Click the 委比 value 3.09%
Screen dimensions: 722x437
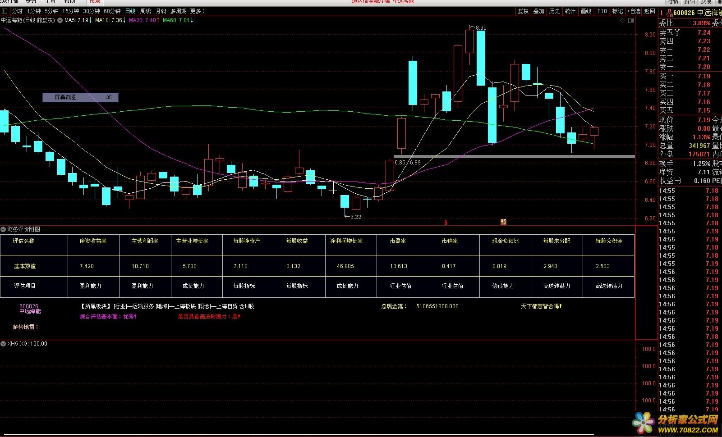pos(702,23)
